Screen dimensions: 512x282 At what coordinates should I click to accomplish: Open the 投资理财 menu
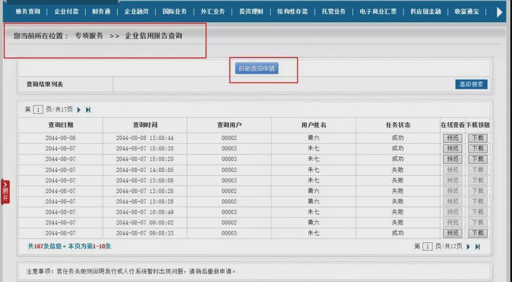[251, 11]
